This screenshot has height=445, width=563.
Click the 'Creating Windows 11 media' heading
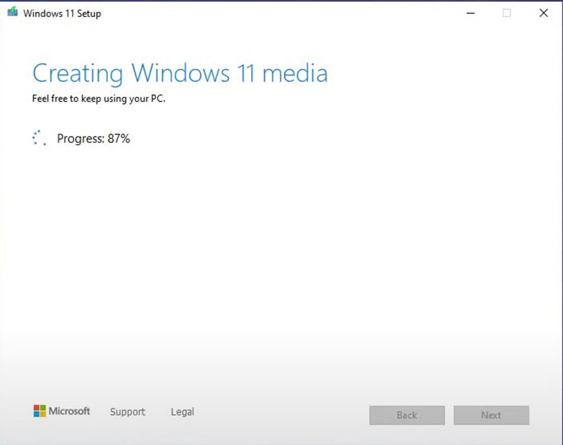point(180,73)
